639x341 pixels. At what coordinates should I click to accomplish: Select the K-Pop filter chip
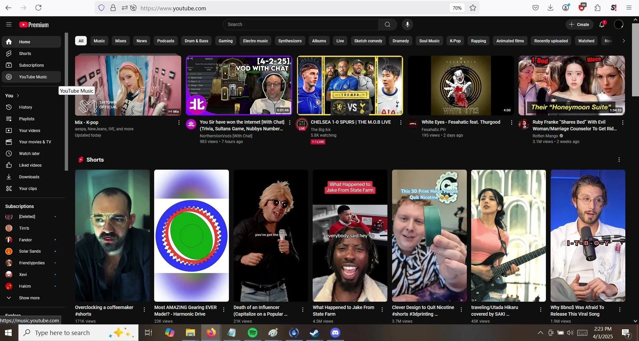pos(455,41)
